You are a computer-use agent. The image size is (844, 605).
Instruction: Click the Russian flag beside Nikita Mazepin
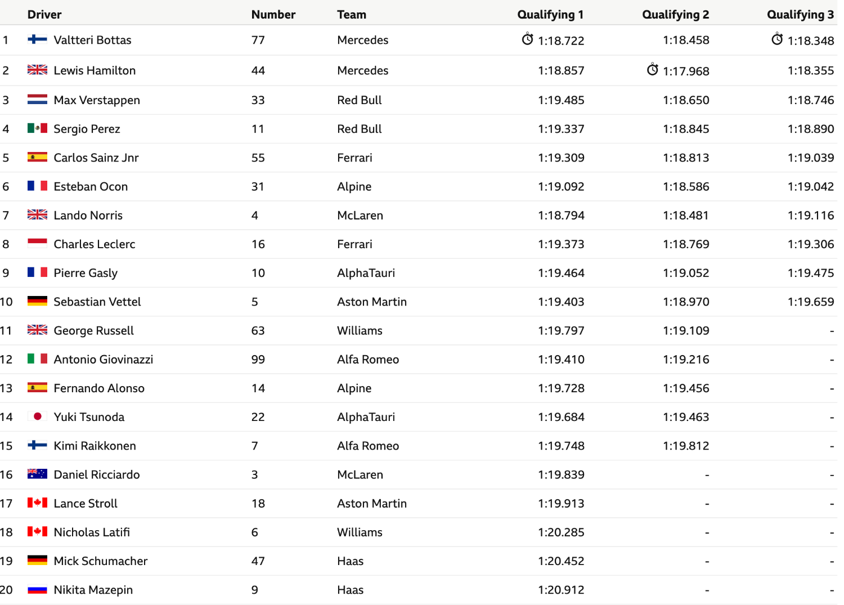[37, 589]
